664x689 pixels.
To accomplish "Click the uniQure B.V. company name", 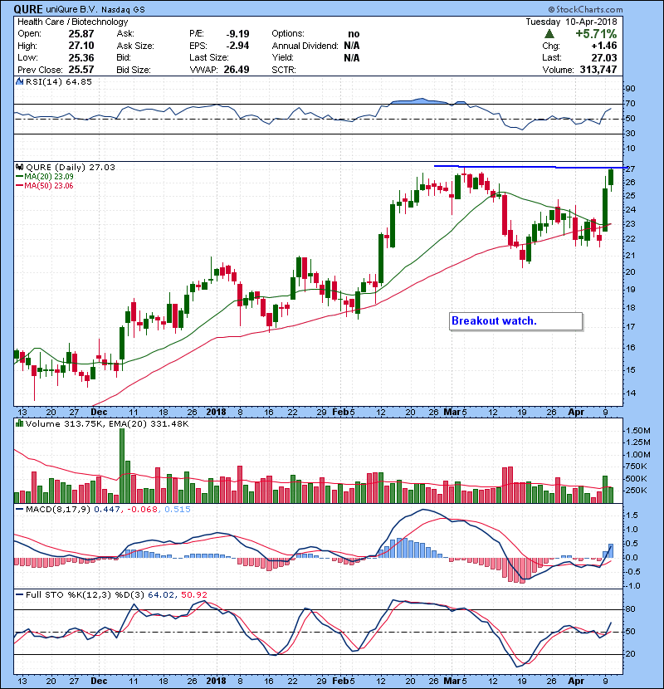I will click(71, 9).
